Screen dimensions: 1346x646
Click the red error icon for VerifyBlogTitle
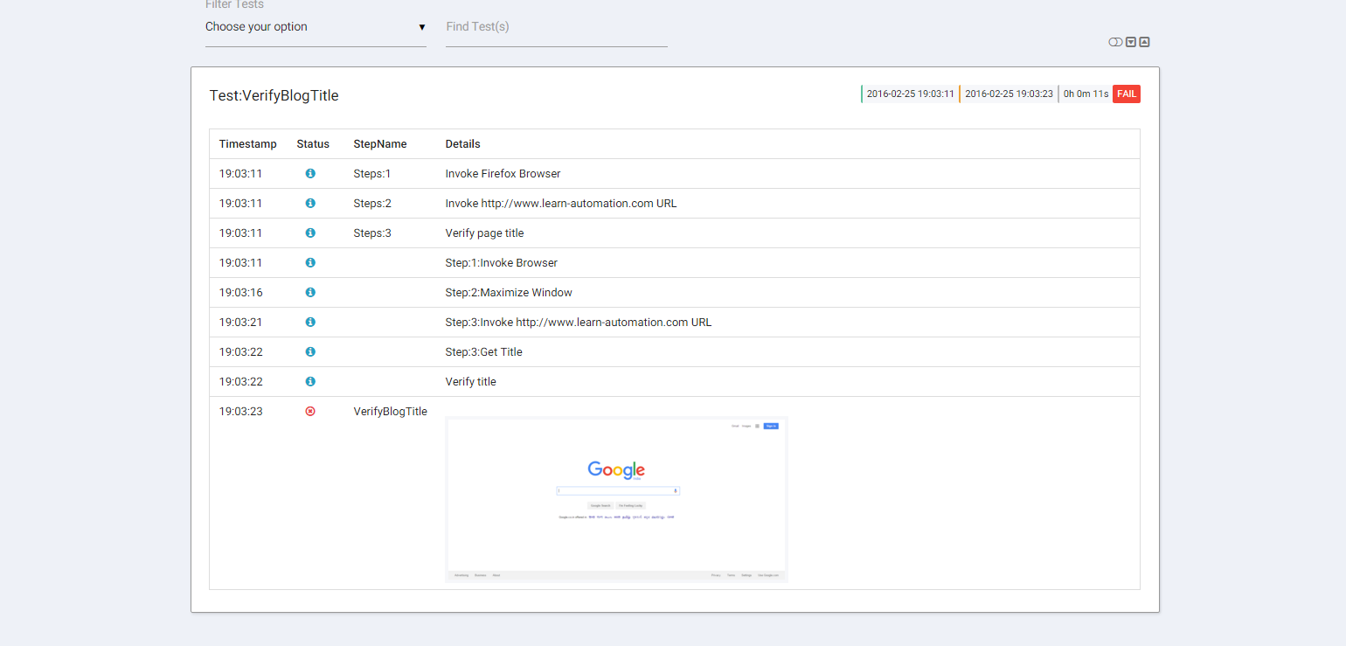pos(310,411)
